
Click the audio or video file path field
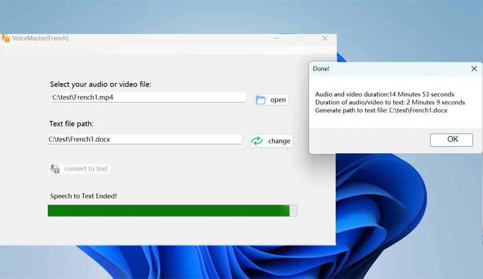click(148, 97)
